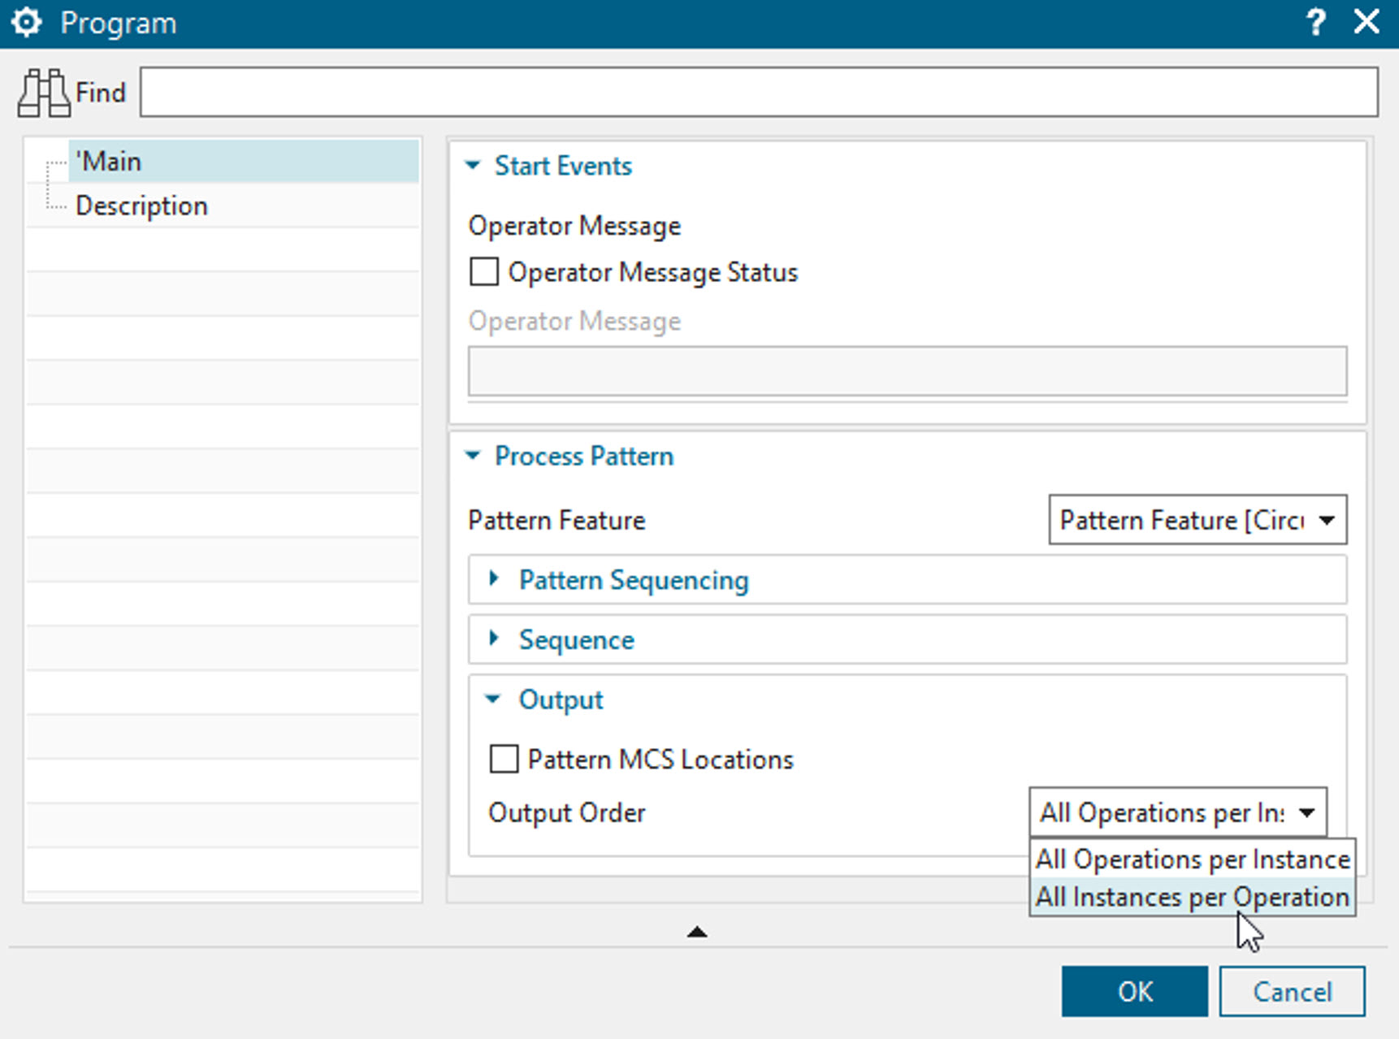Open dialog help via the question mark icon
The image size is (1399, 1039).
pos(1316,22)
